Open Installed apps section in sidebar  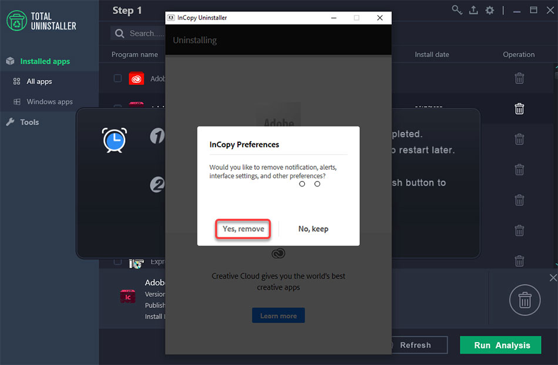[45, 61]
